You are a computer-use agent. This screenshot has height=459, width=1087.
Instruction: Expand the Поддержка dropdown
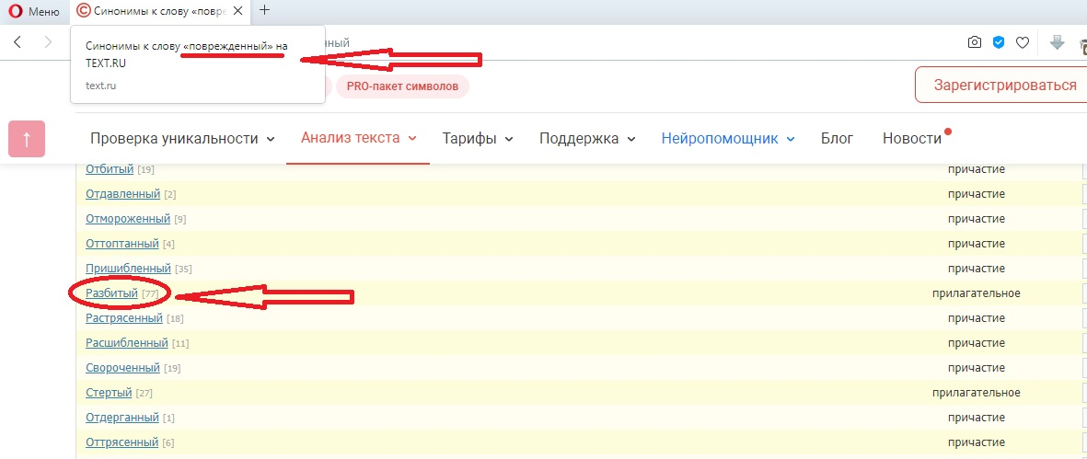[x=587, y=139]
